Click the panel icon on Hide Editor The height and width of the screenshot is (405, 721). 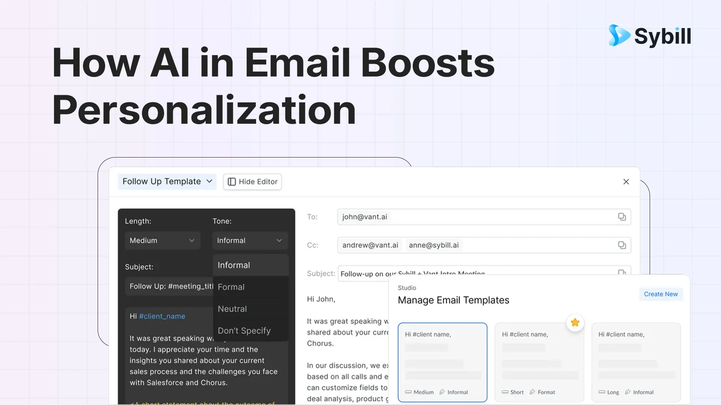[x=232, y=182]
